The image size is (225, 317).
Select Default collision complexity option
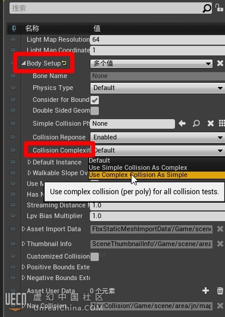click(x=157, y=160)
